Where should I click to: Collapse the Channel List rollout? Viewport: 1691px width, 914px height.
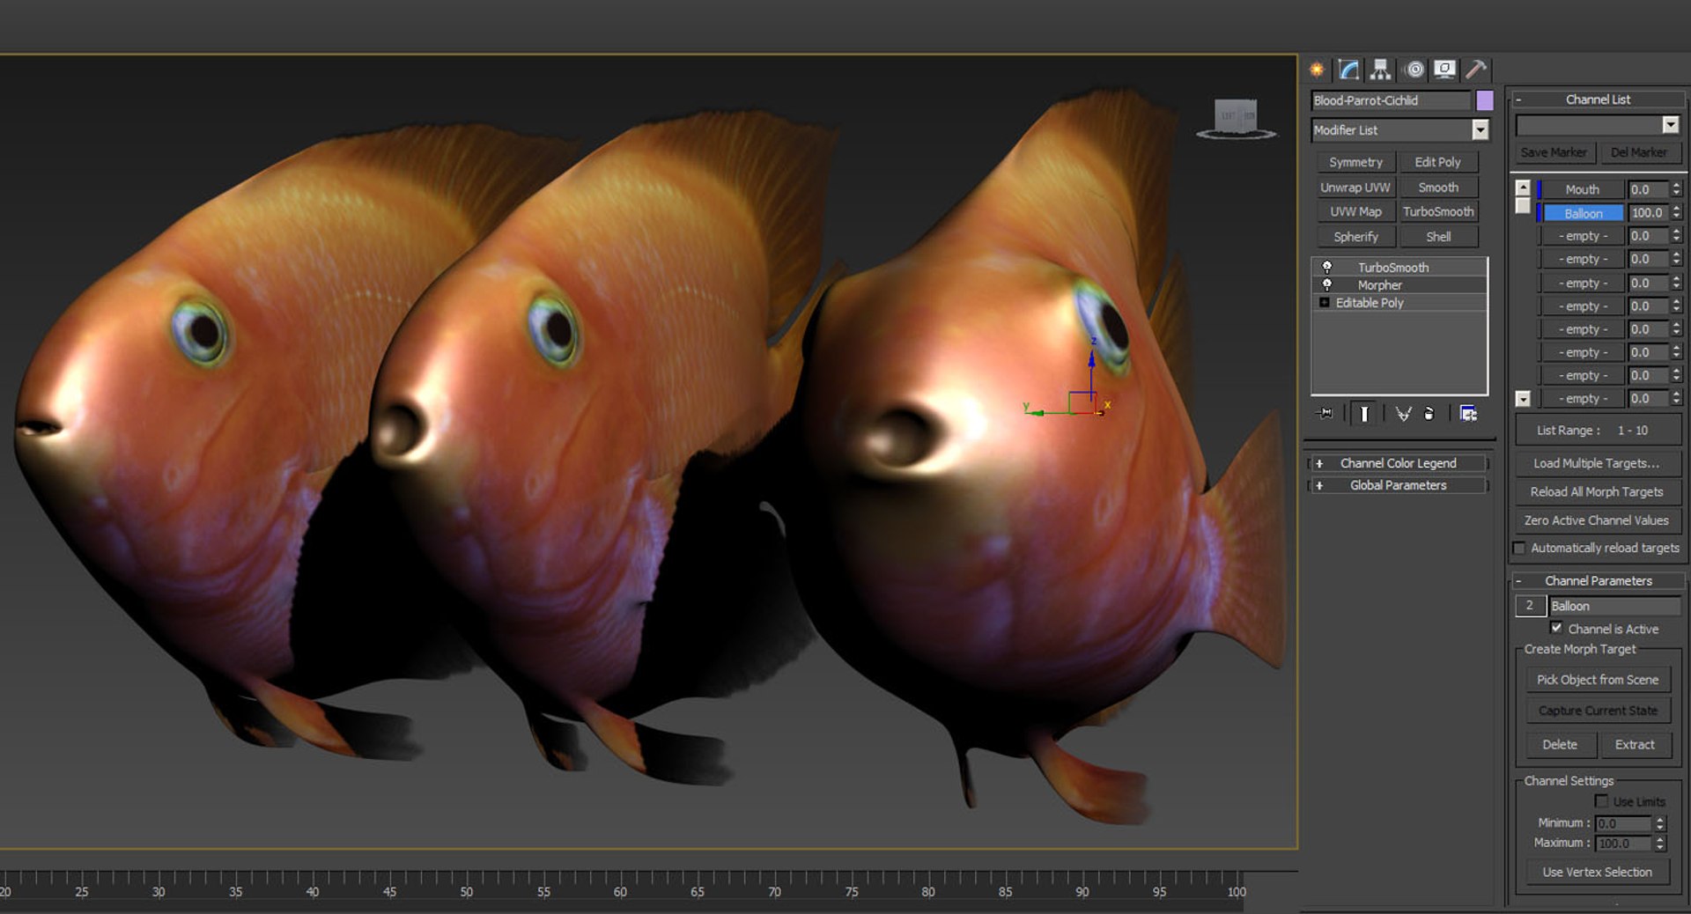click(1598, 100)
